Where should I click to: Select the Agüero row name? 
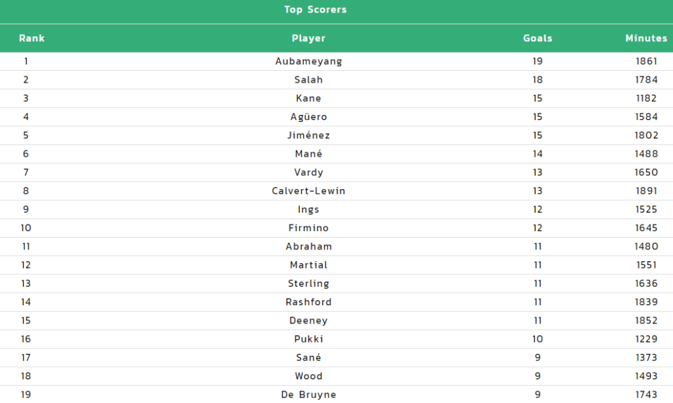click(x=309, y=117)
